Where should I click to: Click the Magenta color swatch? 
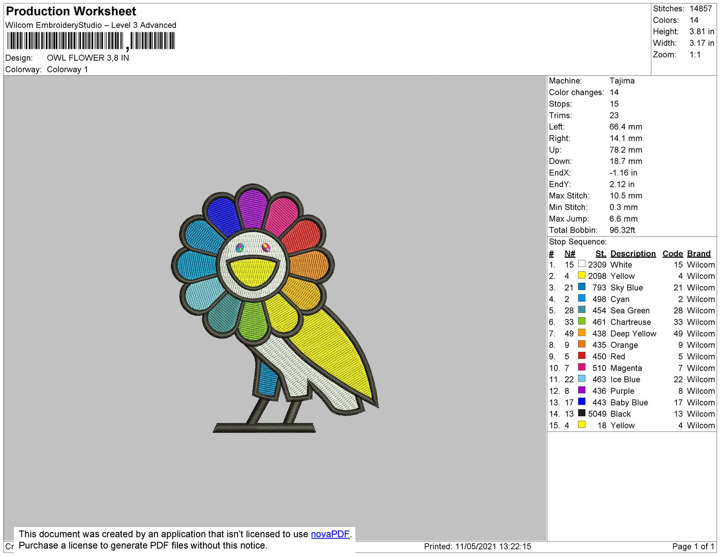(x=581, y=367)
